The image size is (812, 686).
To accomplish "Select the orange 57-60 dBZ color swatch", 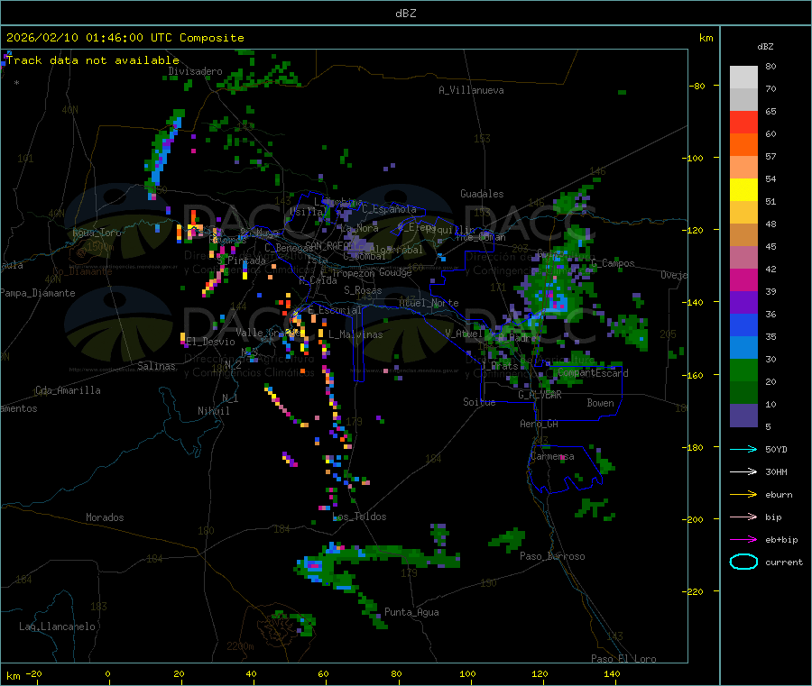I will tap(743, 145).
